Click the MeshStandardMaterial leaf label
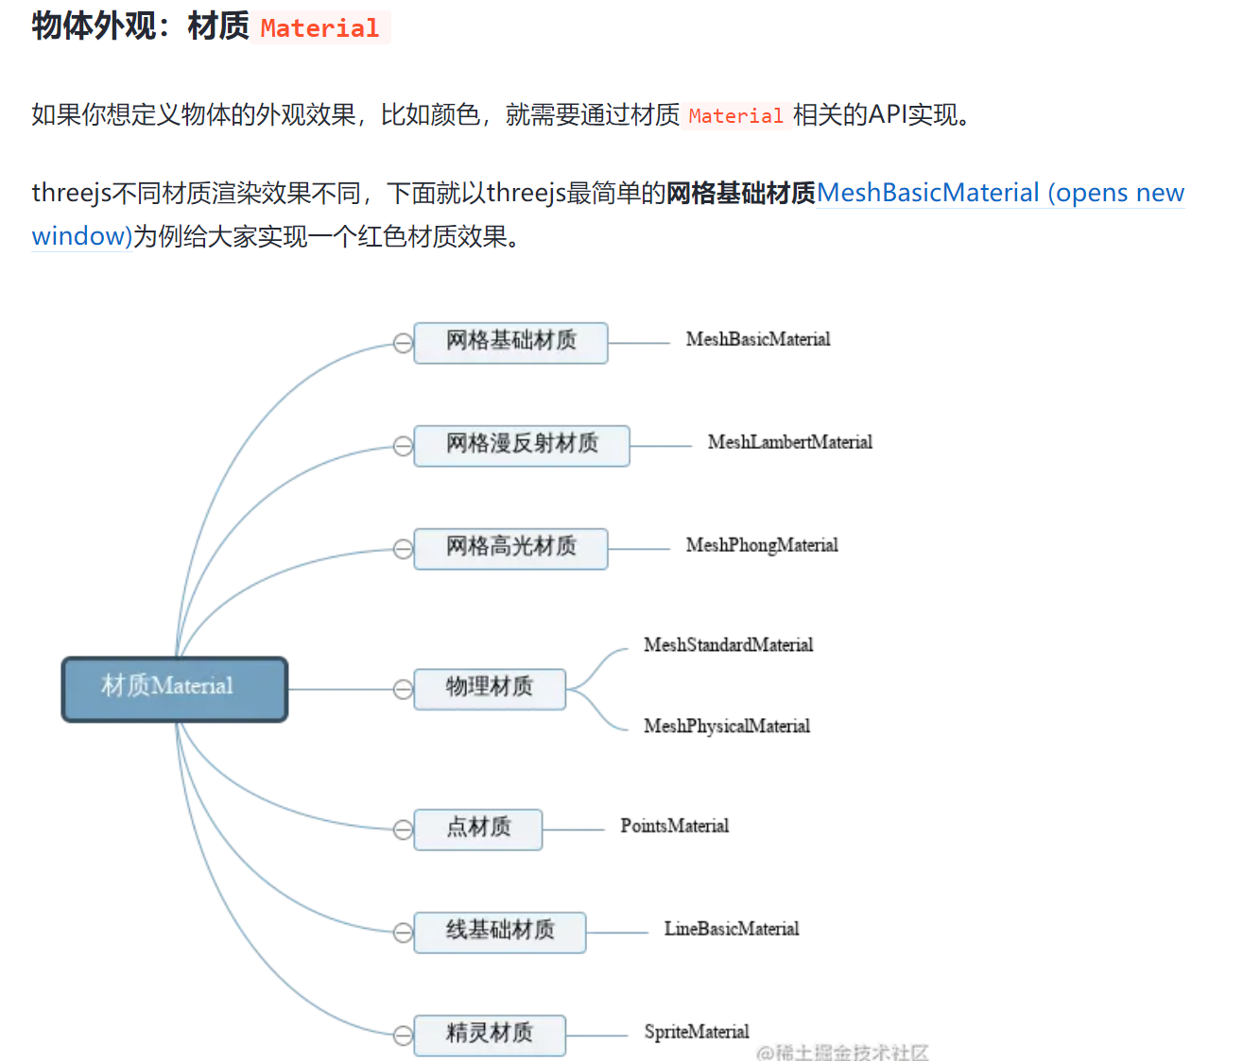Viewport: 1243px width, 1061px height. [728, 645]
